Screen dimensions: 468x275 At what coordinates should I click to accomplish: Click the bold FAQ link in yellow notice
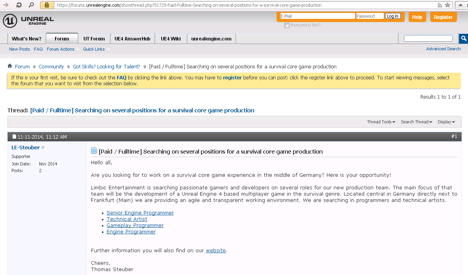coord(122,77)
